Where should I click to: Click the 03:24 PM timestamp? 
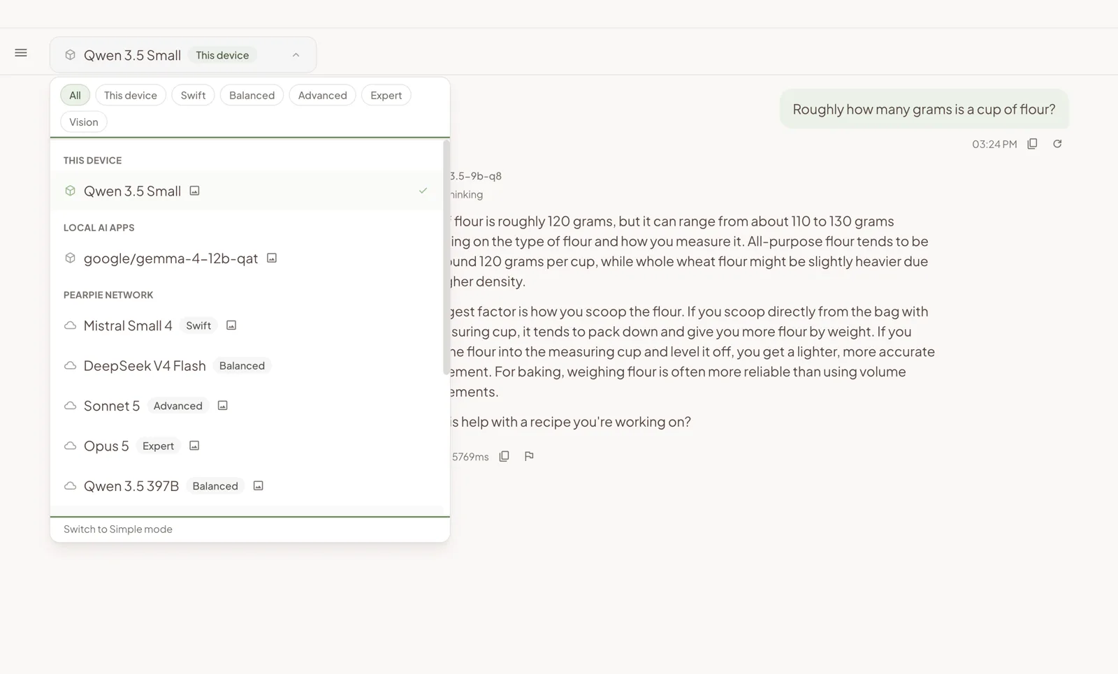click(994, 145)
